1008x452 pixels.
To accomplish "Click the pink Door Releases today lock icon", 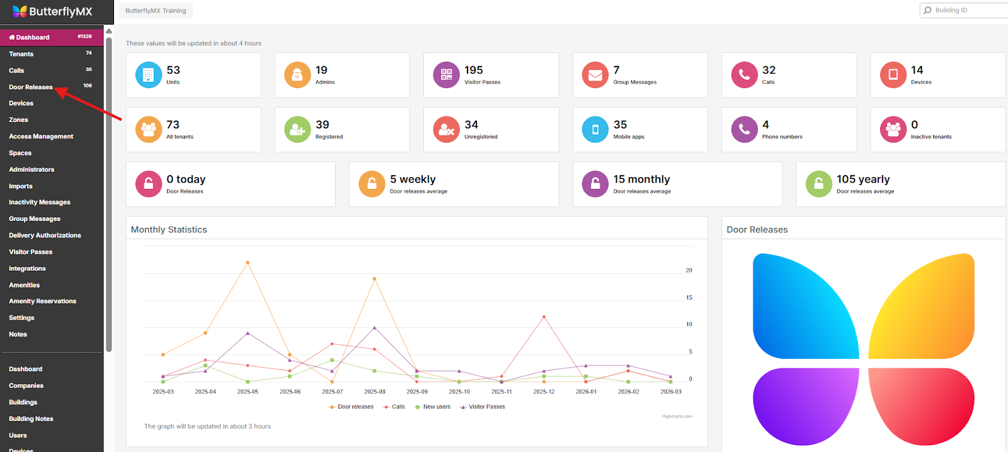I will (x=148, y=184).
